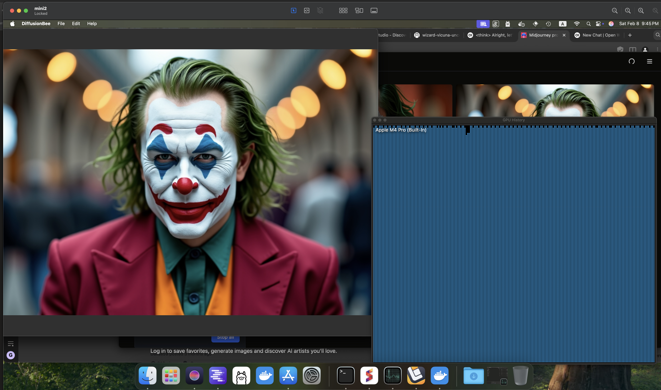Viewport: 661px width, 390px height.
Task: Open Ollama llama app in Dock
Action: coord(241,376)
